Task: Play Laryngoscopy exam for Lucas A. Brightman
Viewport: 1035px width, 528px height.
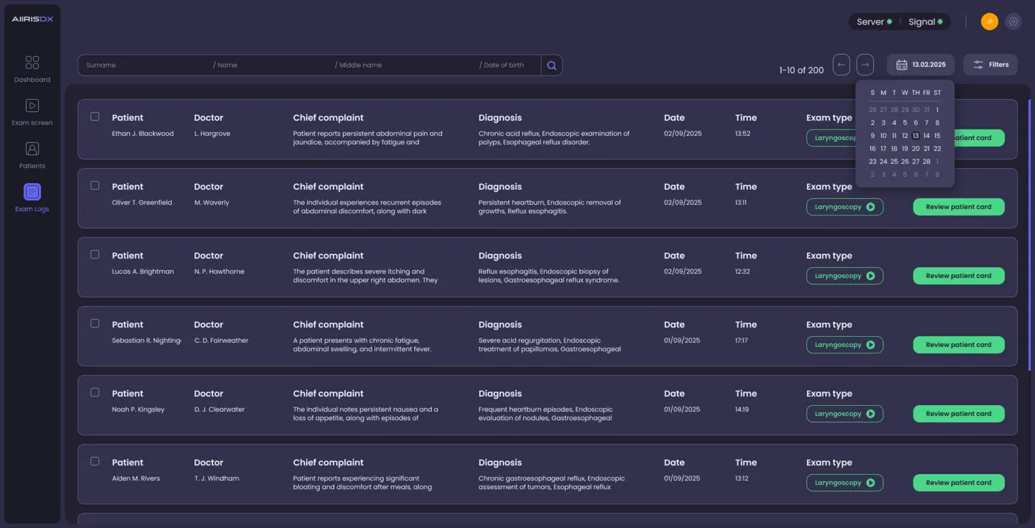Action: [845, 276]
